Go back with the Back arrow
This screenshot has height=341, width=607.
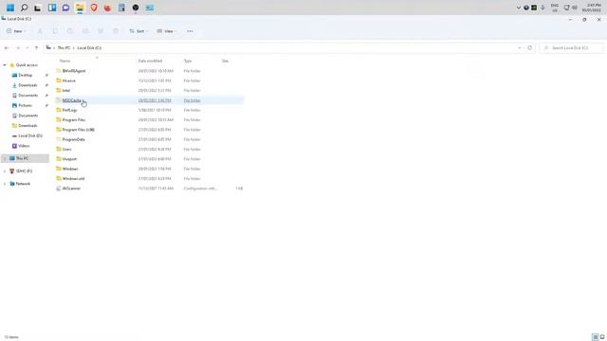pyautogui.click(x=7, y=48)
